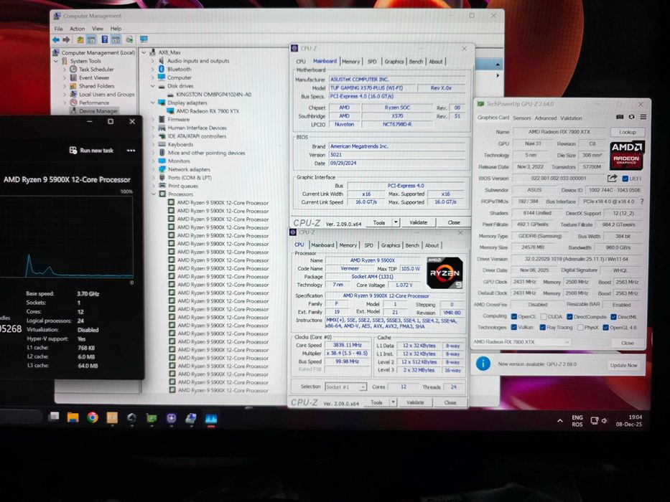Toggle the OpenGL 4.6 checkbox in GPU-Z

tap(605, 327)
